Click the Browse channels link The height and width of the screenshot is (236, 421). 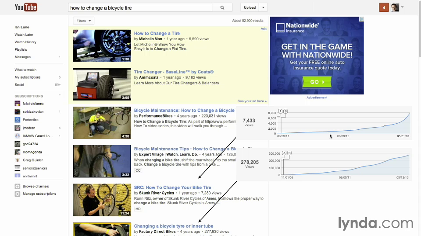[36, 186]
